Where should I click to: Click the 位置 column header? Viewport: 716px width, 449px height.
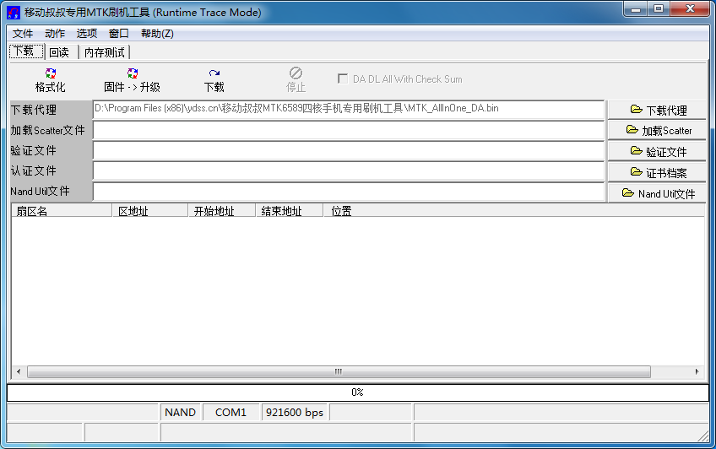(x=514, y=211)
